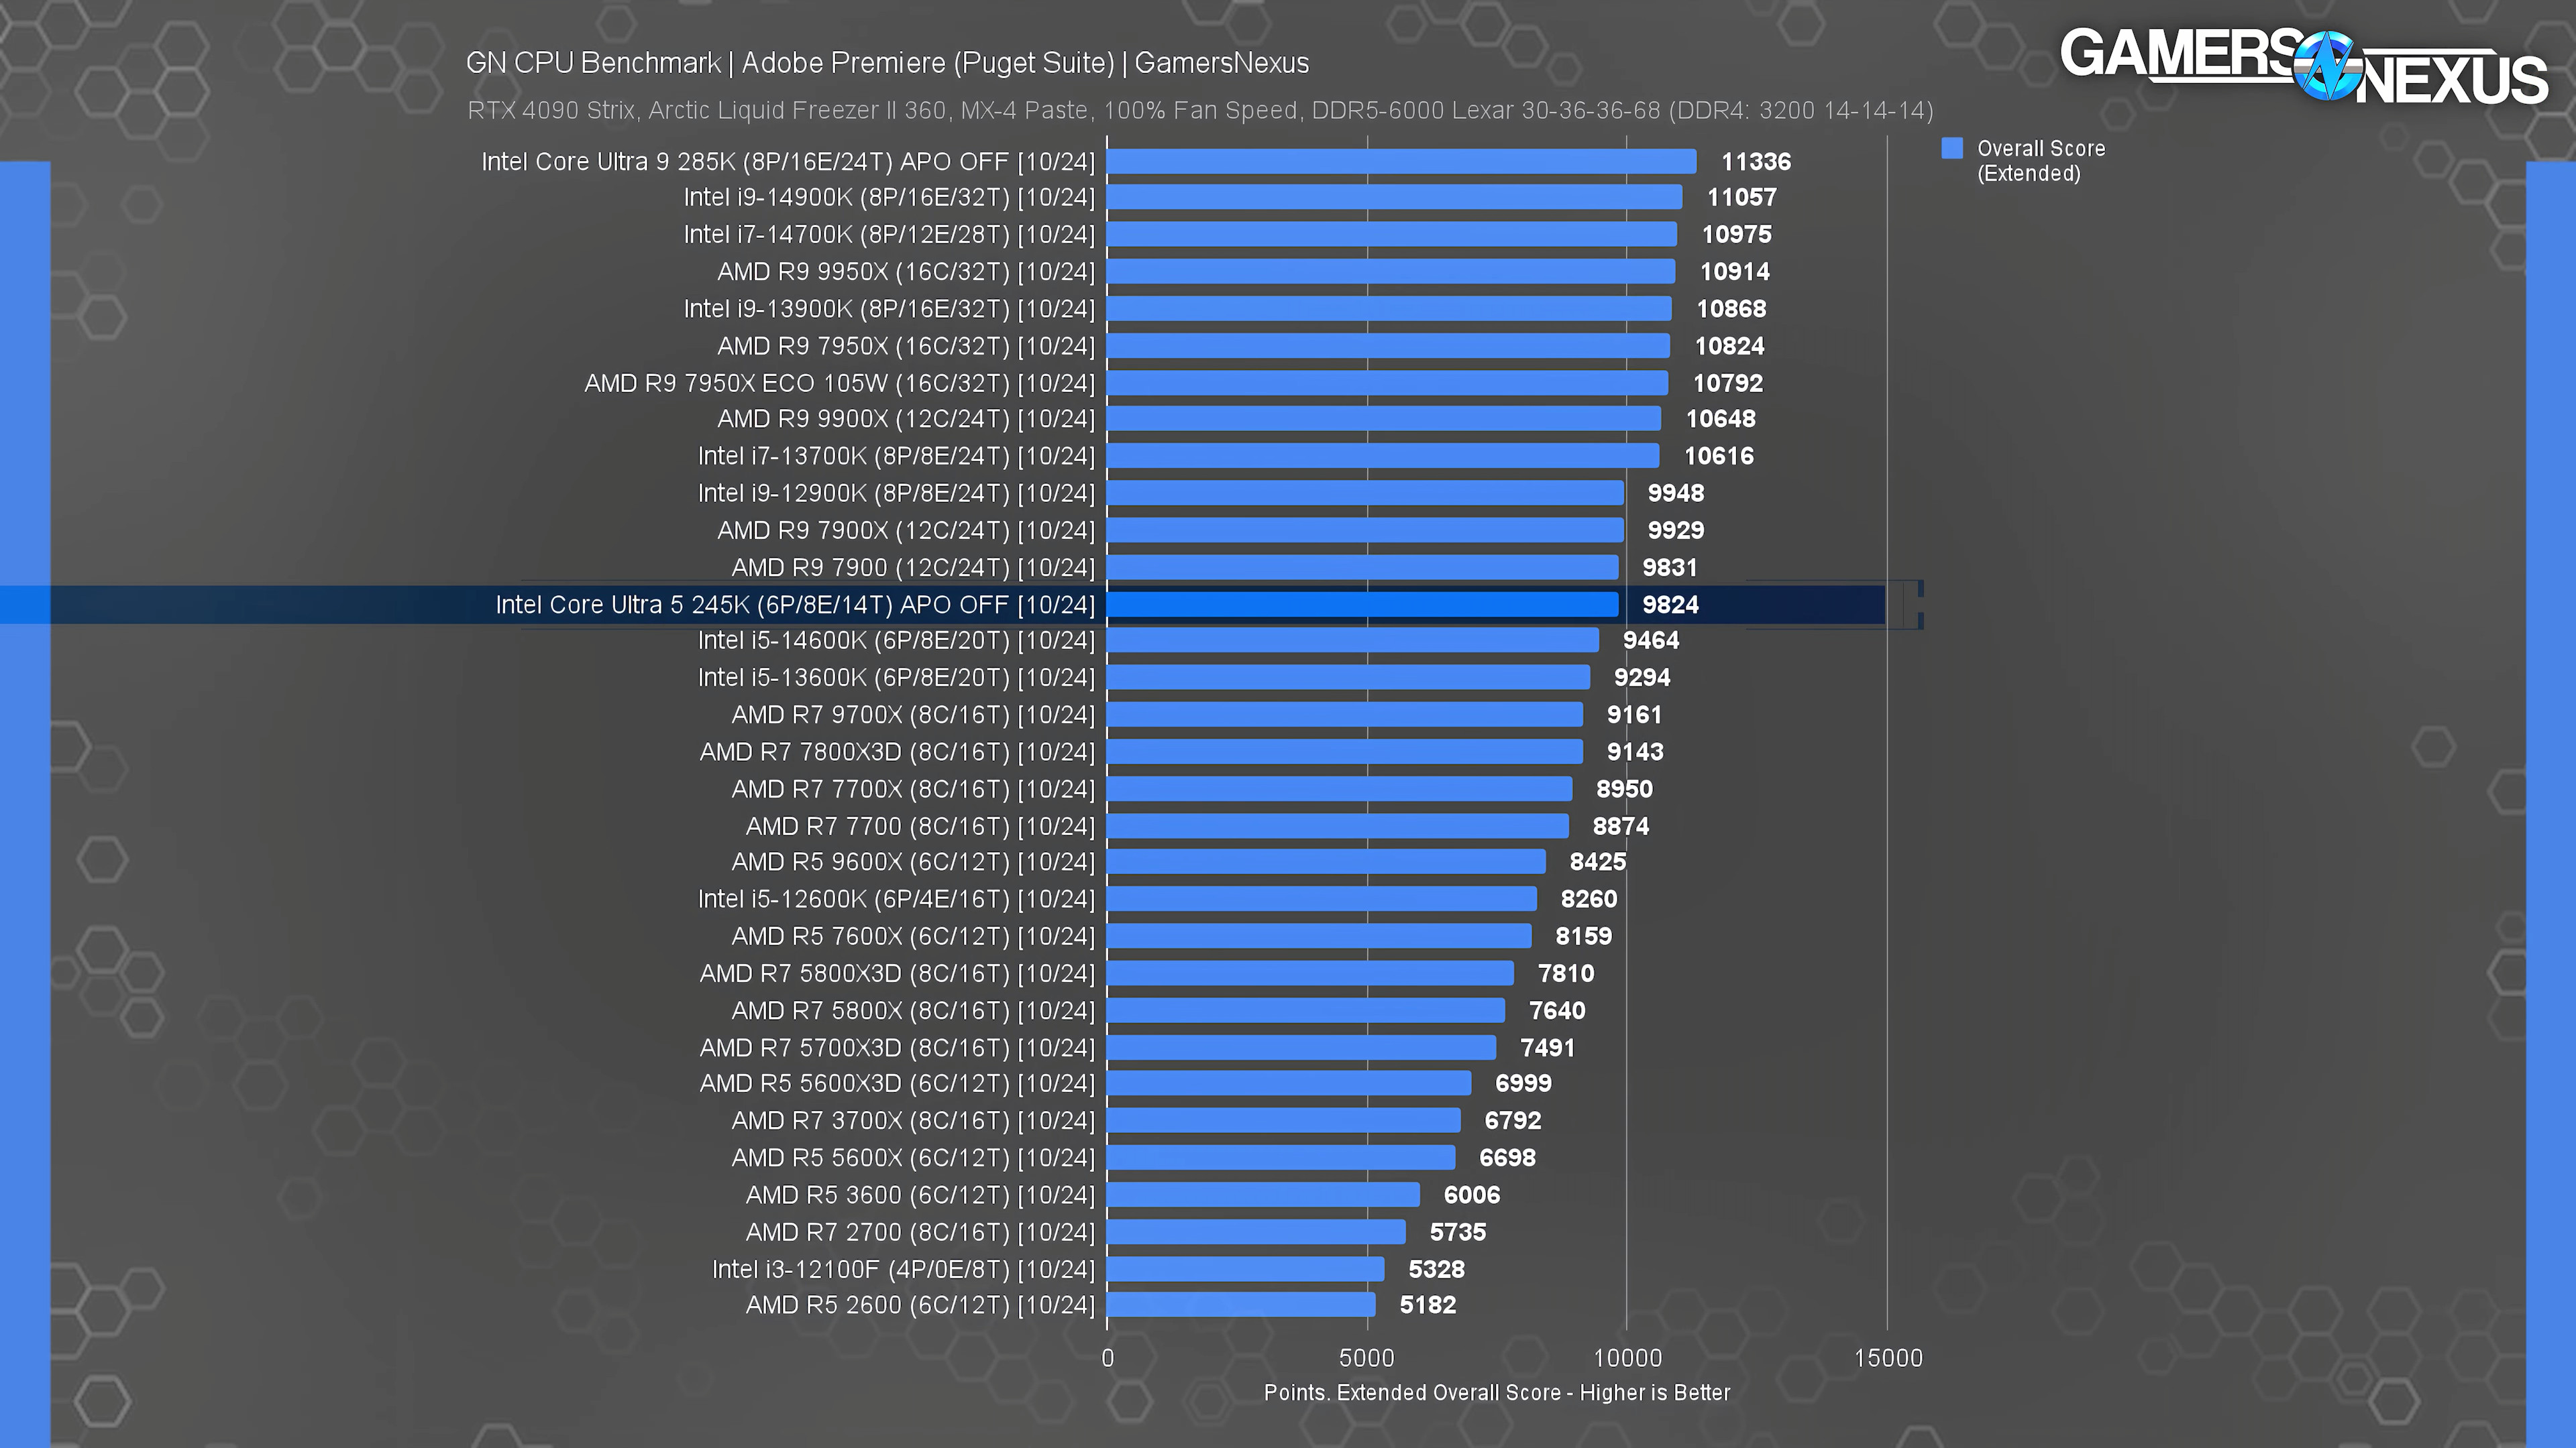Select the Intel Core Ultra 9 285K label
The height and width of the screenshot is (1448, 2576).
tap(788, 162)
